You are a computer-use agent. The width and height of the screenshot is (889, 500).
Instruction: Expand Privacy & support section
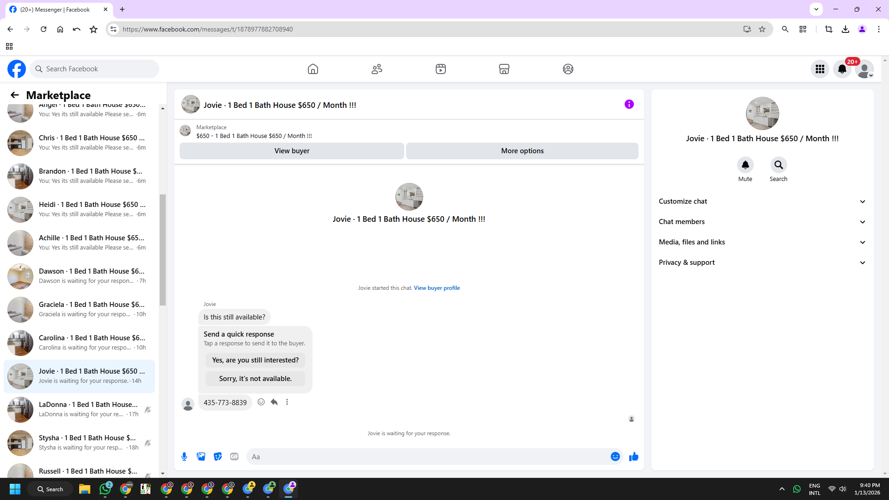click(762, 262)
